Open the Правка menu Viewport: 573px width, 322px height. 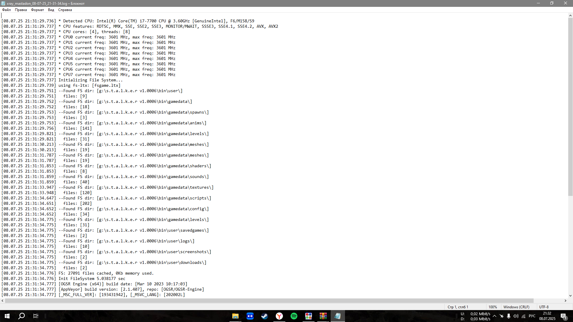pyautogui.click(x=21, y=10)
